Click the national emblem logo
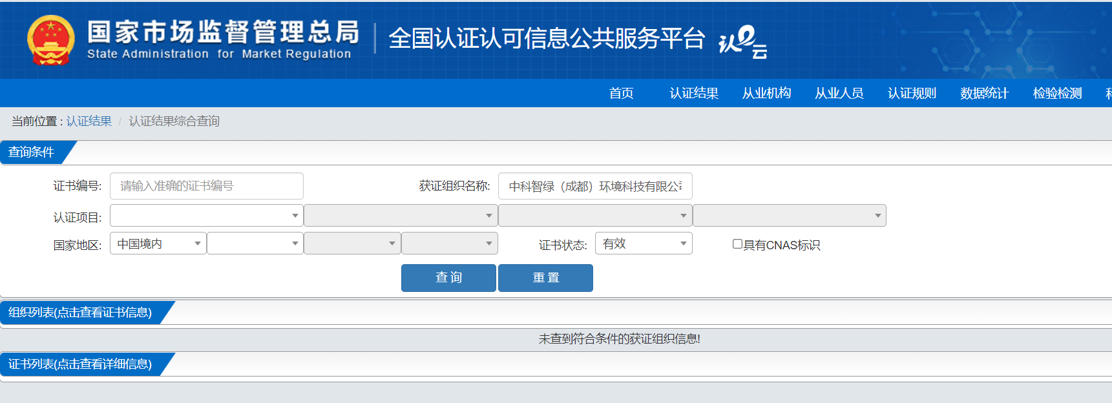This screenshot has width=1112, height=403. (51, 40)
